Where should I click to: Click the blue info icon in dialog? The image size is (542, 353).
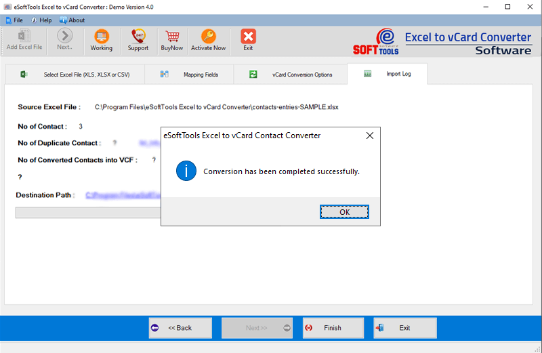(x=186, y=171)
